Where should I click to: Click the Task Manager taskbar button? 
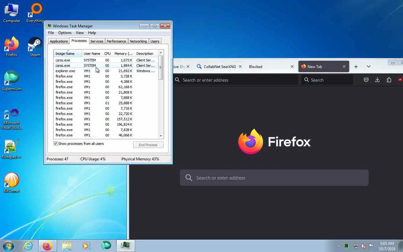click(x=126, y=246)
